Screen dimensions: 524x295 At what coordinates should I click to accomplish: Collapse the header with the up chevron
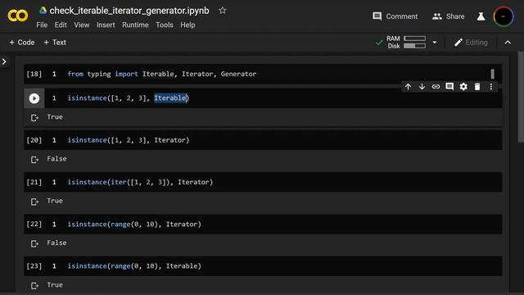[x=508, y=43]
